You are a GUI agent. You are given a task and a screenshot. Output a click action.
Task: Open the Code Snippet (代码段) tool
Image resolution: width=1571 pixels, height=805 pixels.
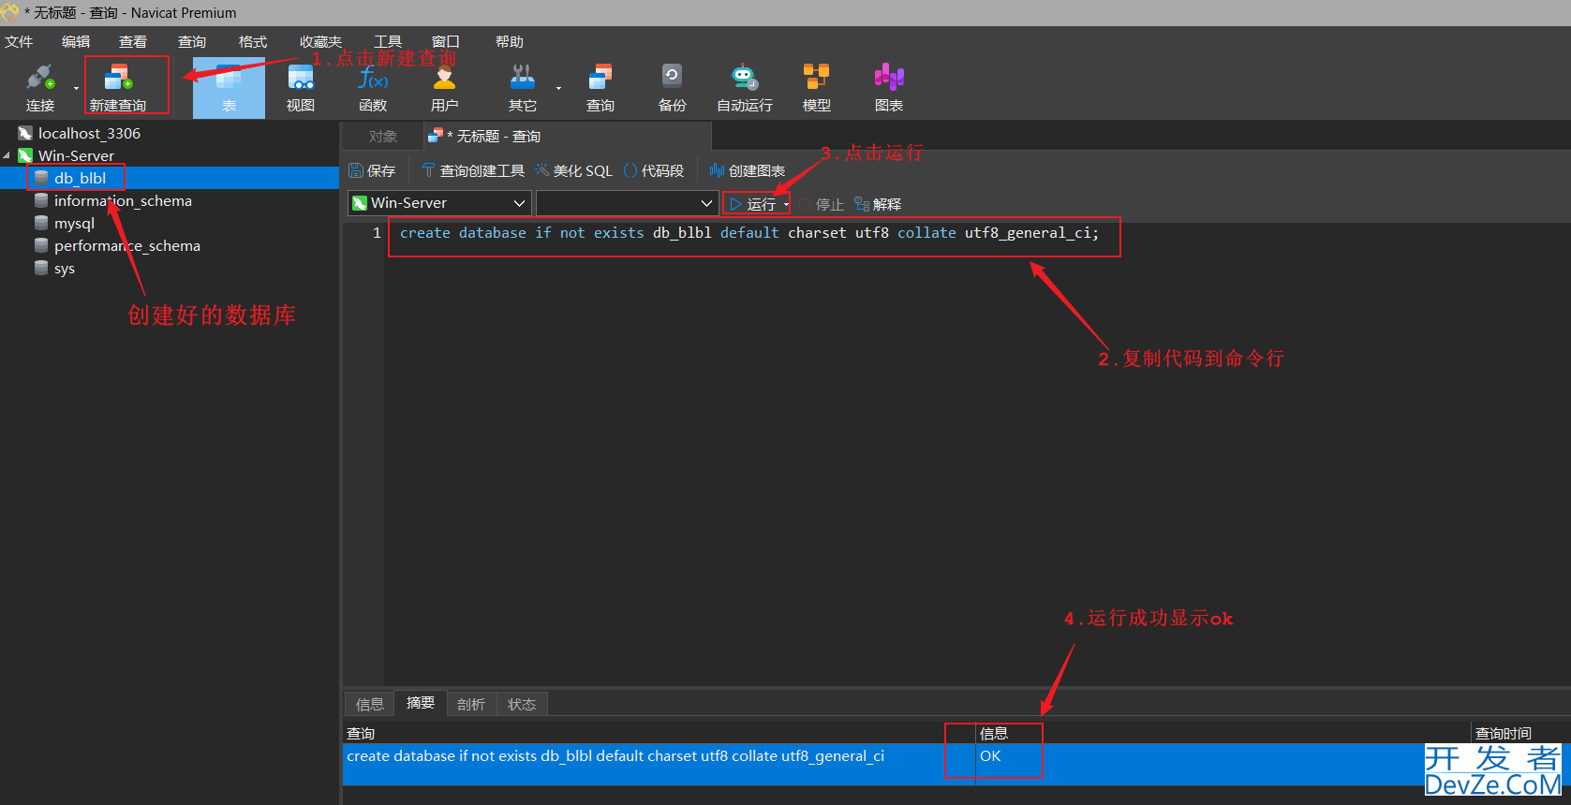pyautogui.click(x=654, y=170)
